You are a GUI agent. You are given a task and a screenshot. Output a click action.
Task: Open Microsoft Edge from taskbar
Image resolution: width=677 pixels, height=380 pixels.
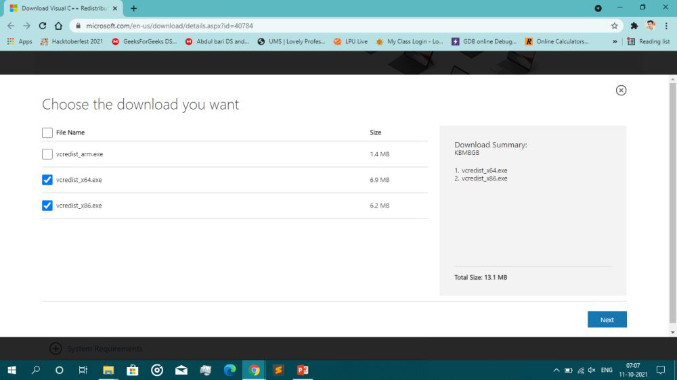(x=230, y=370)
